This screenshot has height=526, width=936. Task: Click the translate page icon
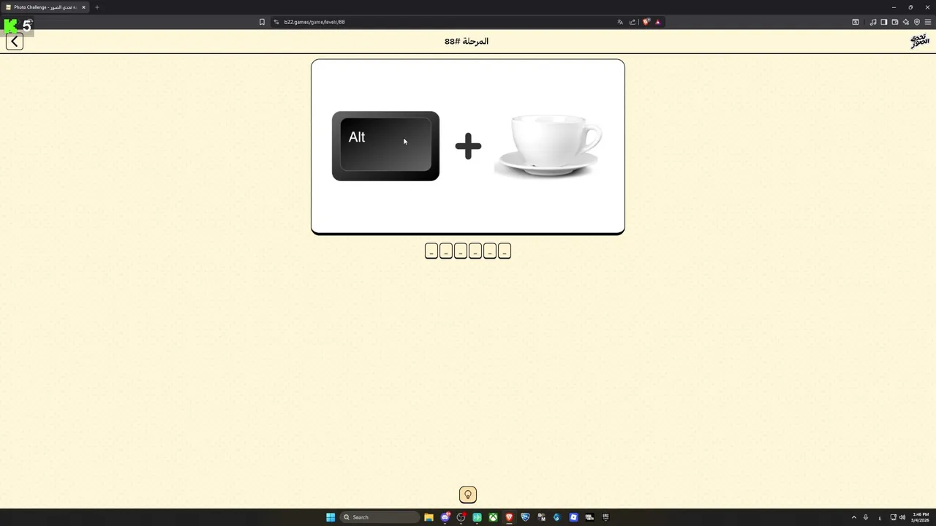620,22
